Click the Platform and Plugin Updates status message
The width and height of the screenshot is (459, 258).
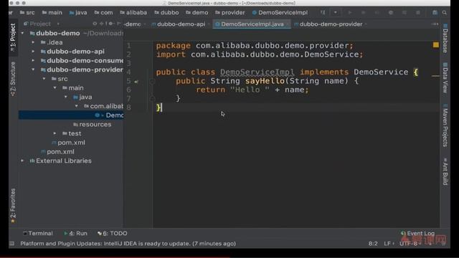tap(128, 244)
